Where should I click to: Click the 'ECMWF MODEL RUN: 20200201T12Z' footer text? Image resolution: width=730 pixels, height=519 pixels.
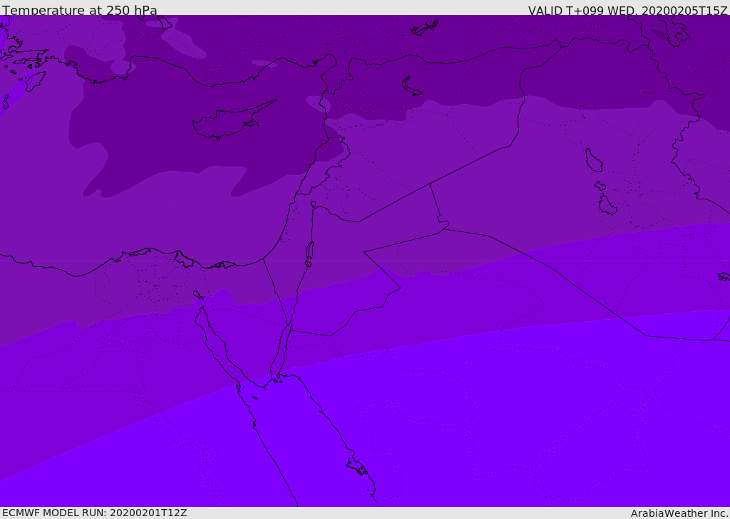(x=95, y=513)
